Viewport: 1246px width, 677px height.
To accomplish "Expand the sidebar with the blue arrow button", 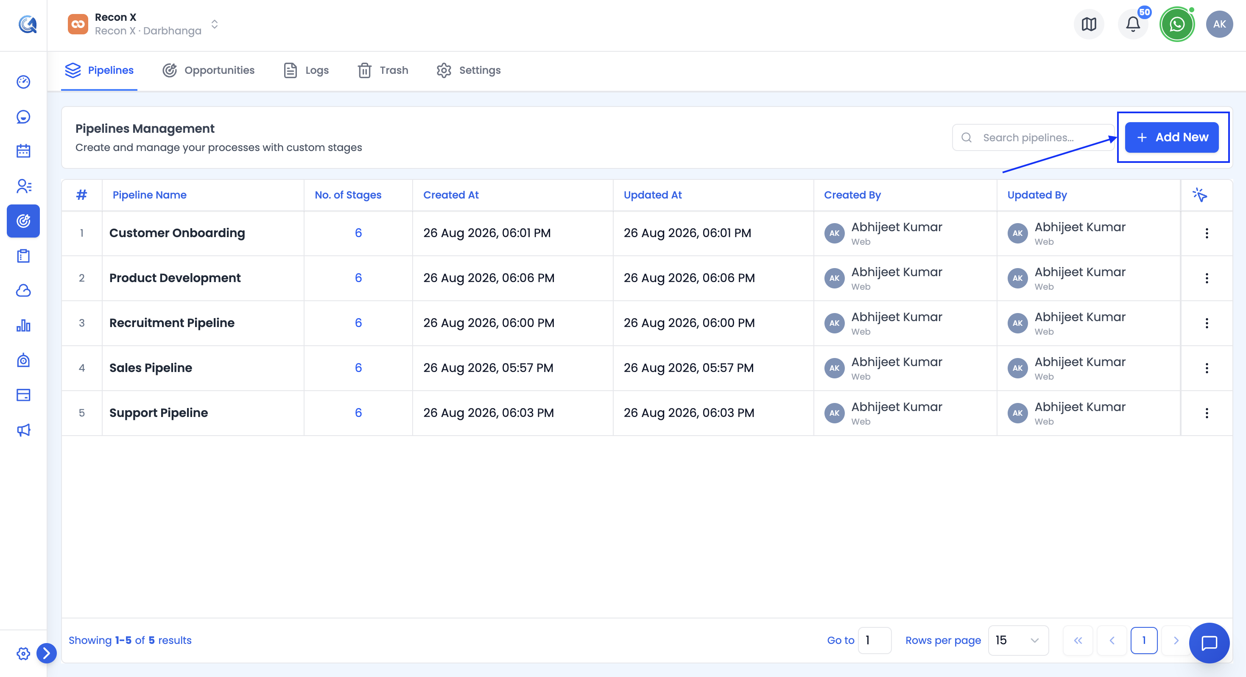I will (46, 653).
